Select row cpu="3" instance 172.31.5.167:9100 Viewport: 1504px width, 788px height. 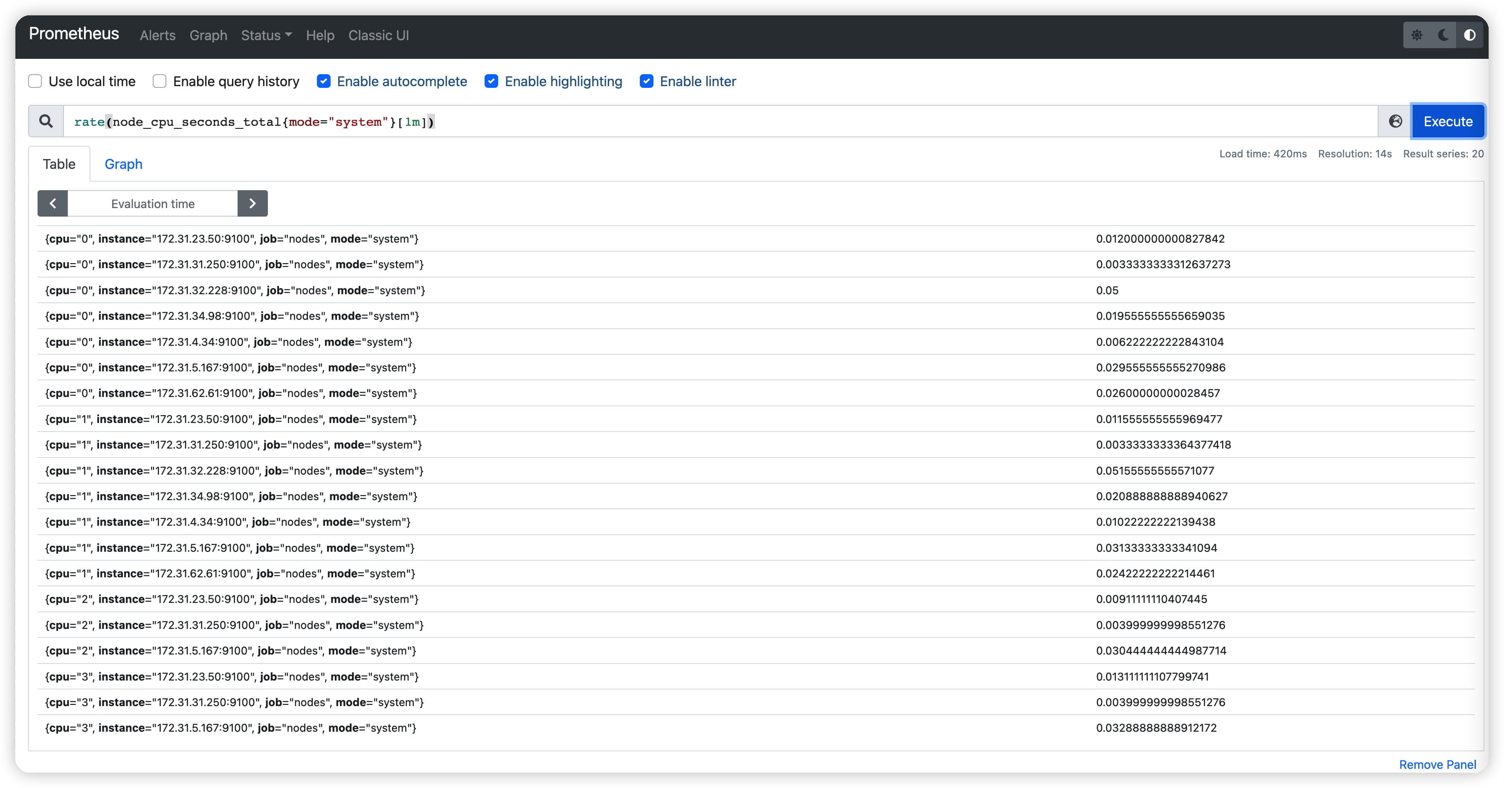(756, 728)
